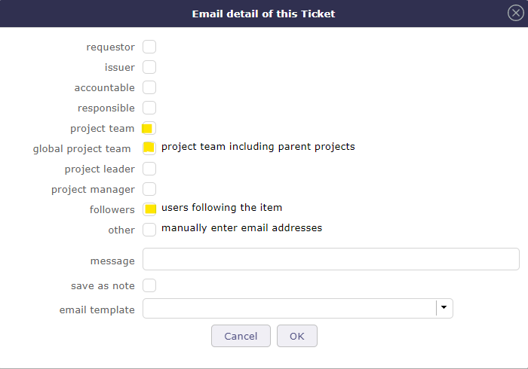Screen dimensions: 528x369
Task: Check the save as note box
Action: point(149,285)
